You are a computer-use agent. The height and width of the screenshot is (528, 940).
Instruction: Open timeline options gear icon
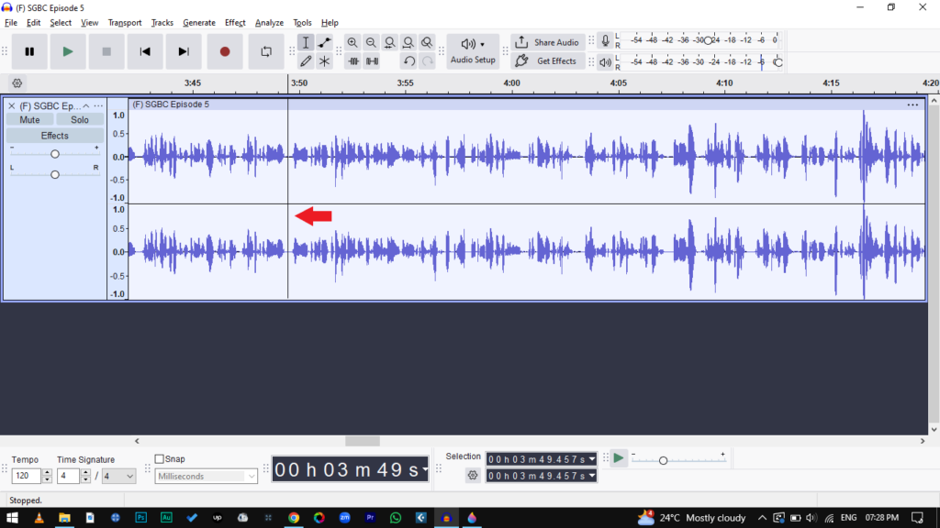pos(17,82)
